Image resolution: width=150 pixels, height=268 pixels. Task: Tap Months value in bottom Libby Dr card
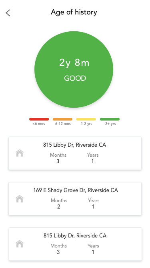click(58, 252)
